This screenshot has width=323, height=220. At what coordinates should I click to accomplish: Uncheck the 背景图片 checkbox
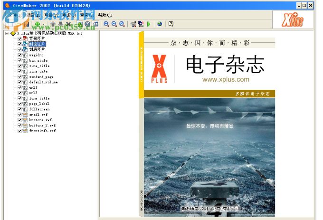19,38
